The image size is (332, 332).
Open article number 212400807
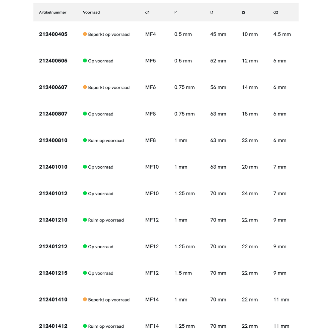coord(53,114)
